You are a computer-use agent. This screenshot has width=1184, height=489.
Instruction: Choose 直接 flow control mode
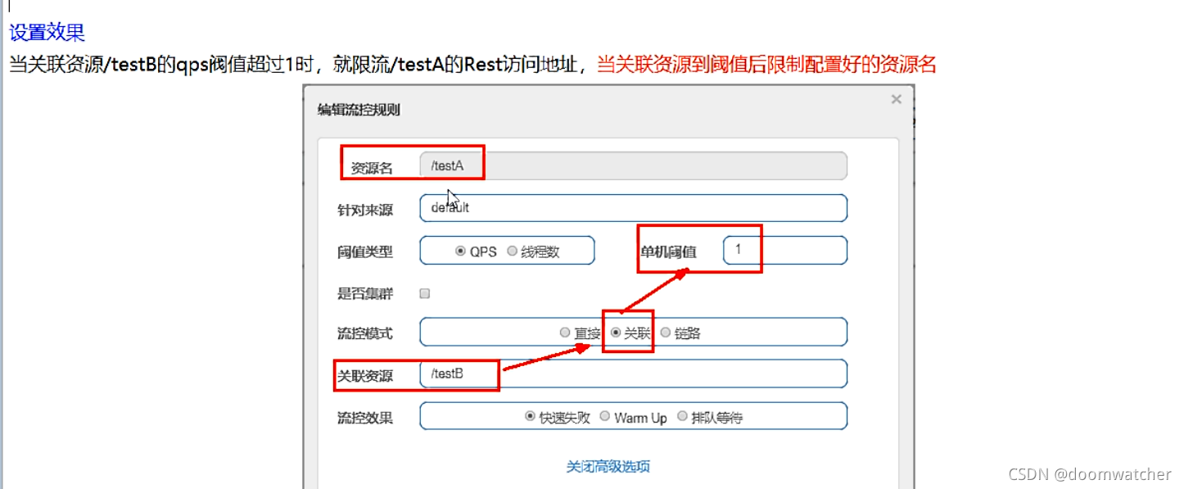point(565,332)
